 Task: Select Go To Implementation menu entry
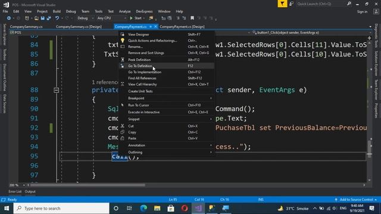(167, 72)
